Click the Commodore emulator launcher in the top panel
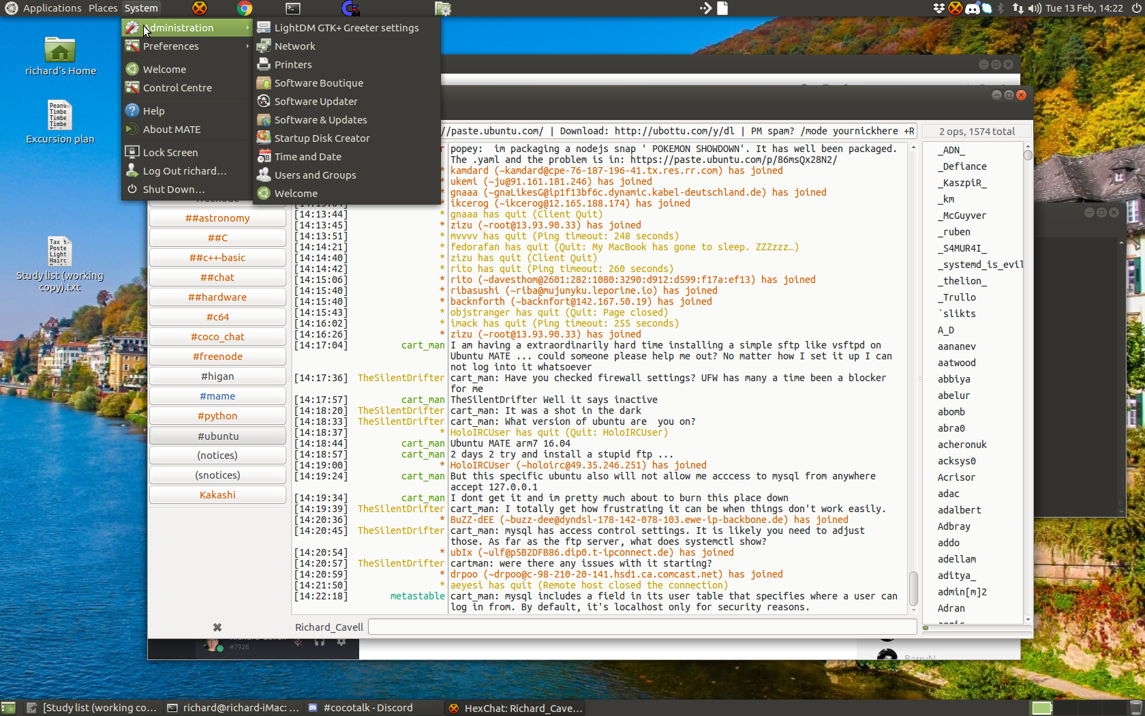Viewport: 1145px width, 716px height. [350, 8]
